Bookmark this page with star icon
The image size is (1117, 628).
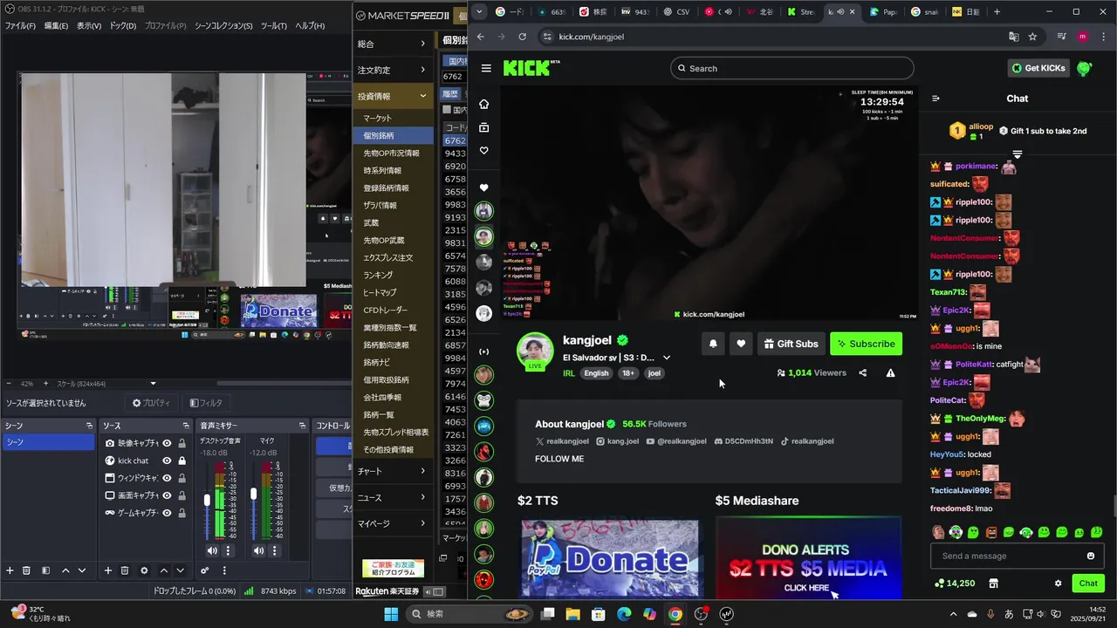click(1032, 37)
